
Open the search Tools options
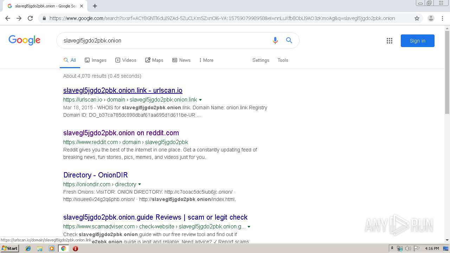(283, 60)
